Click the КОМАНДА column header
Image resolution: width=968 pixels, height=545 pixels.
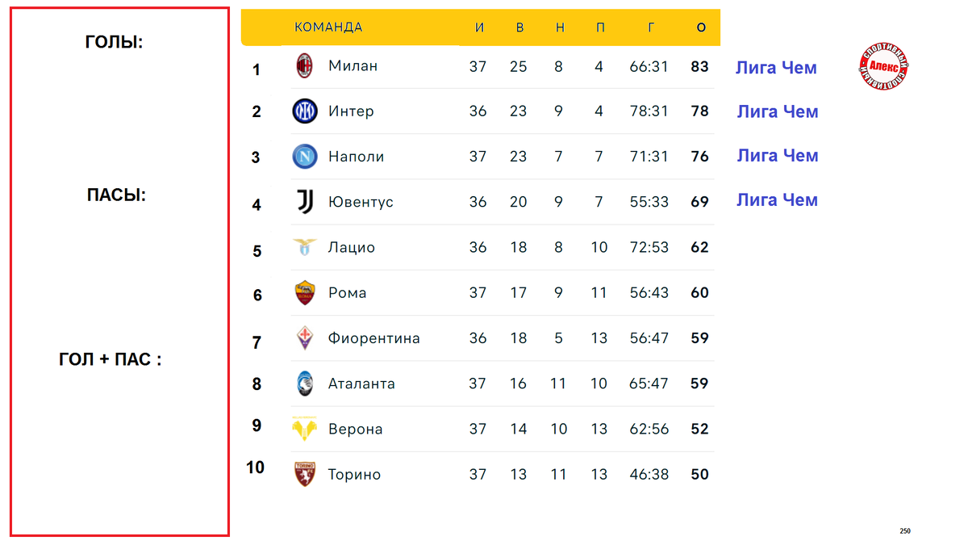click(x=328, y=27)
